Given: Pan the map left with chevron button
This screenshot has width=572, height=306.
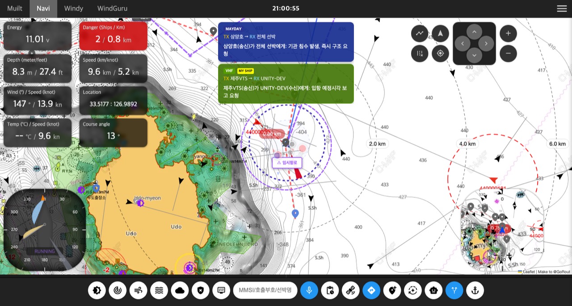Looking at the screenshot, I should [463, 43].
